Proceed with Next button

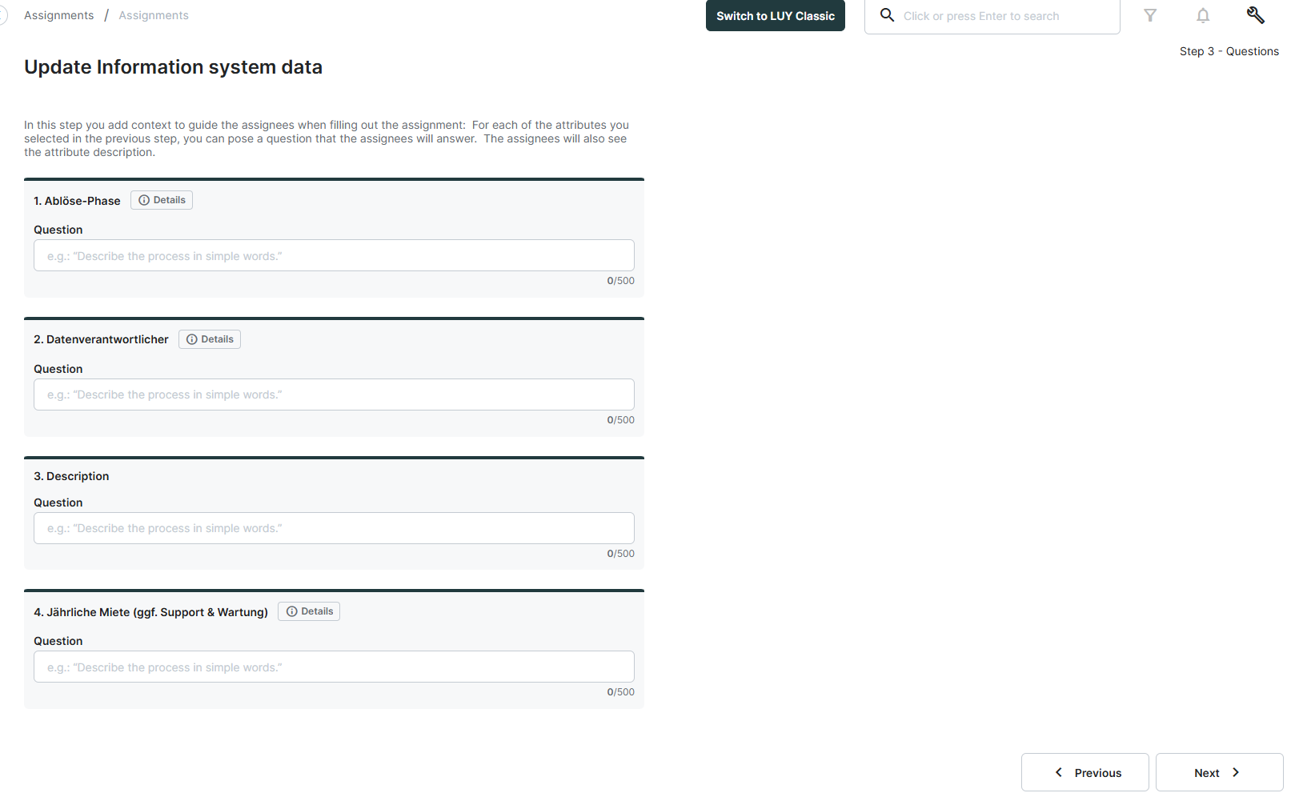(x=1220, y=772)
